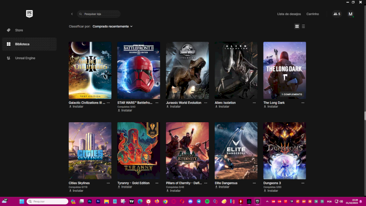Click the library vertical scrollbar

[x=364, y=117]
